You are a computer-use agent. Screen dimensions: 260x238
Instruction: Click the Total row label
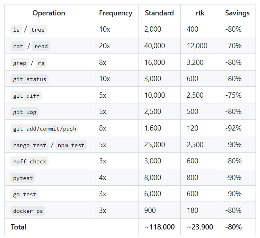(x=19, y=227)
